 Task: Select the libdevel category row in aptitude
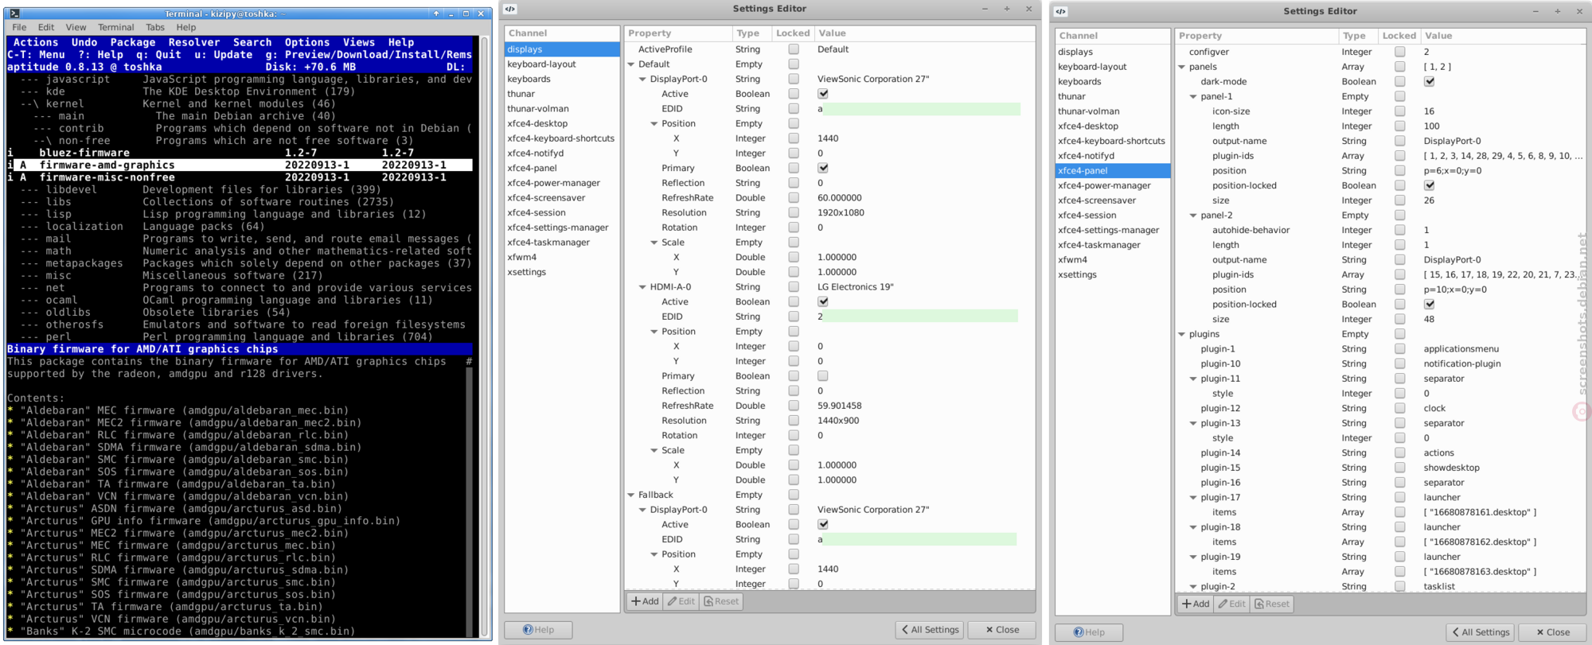(240, 189)
